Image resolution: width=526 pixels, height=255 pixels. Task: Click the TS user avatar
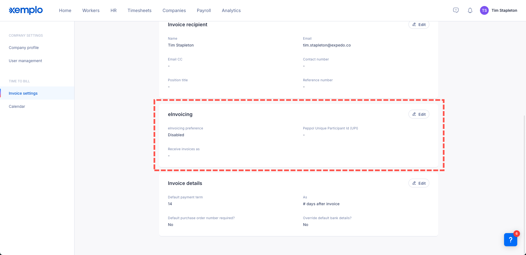[484, 10]
